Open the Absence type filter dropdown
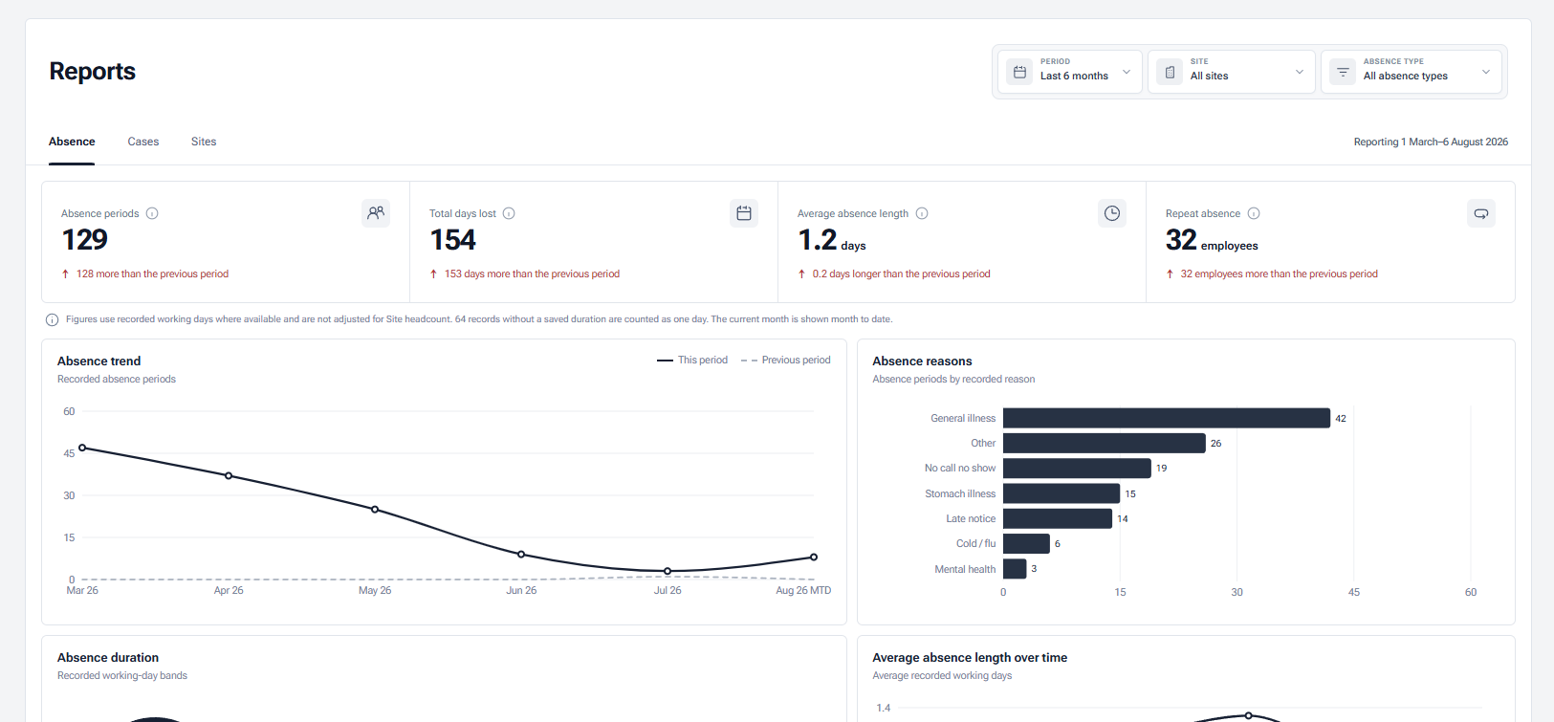 pyautogui.click(x=1412, y=72)
